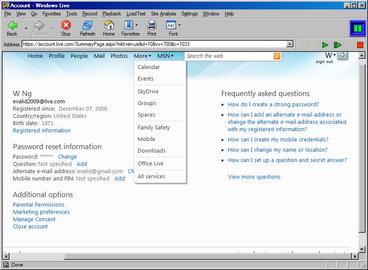Click the step-playback green arrow icon
Image resolution: width=368 pixels, height=270 pixels.
click(x=338, y=44)
